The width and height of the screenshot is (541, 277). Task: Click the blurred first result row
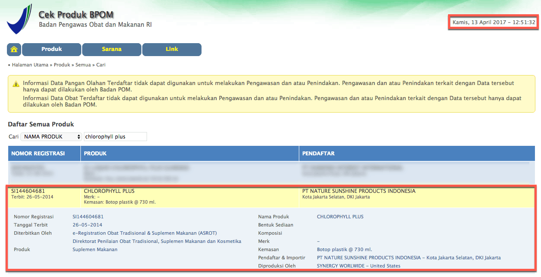271,173
